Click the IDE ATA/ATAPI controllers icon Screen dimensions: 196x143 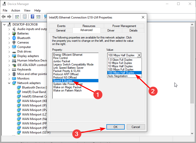coord(14,65)
